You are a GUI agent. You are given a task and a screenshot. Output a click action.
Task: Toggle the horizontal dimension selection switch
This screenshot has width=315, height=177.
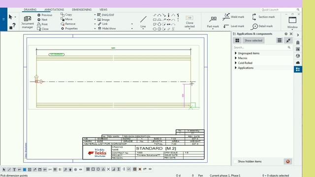[x=50, y=169]
